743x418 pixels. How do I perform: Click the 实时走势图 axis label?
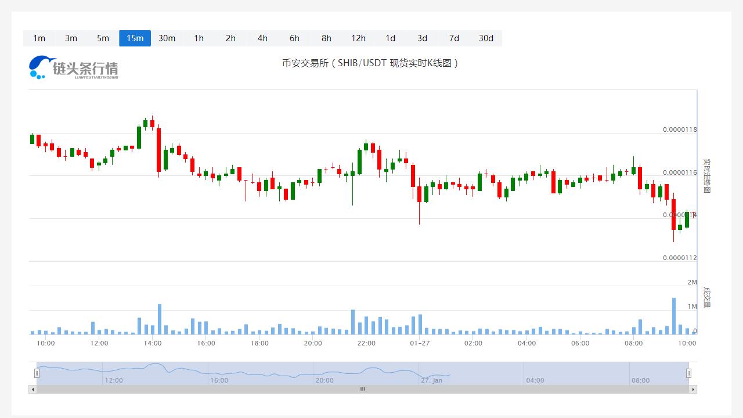[x=706, y=175]
